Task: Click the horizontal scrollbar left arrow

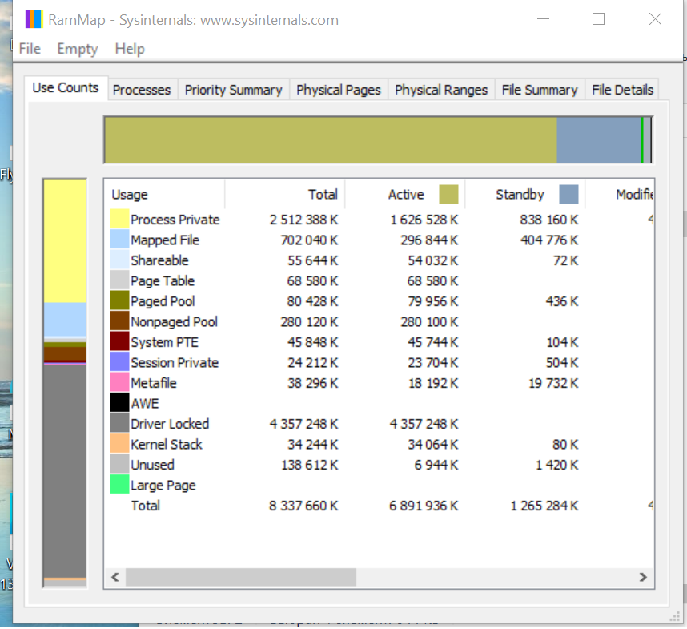Action: 115,577
